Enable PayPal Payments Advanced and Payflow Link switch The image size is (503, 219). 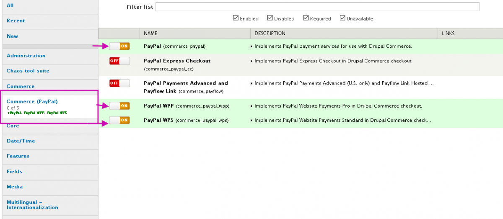click(119, 83)
